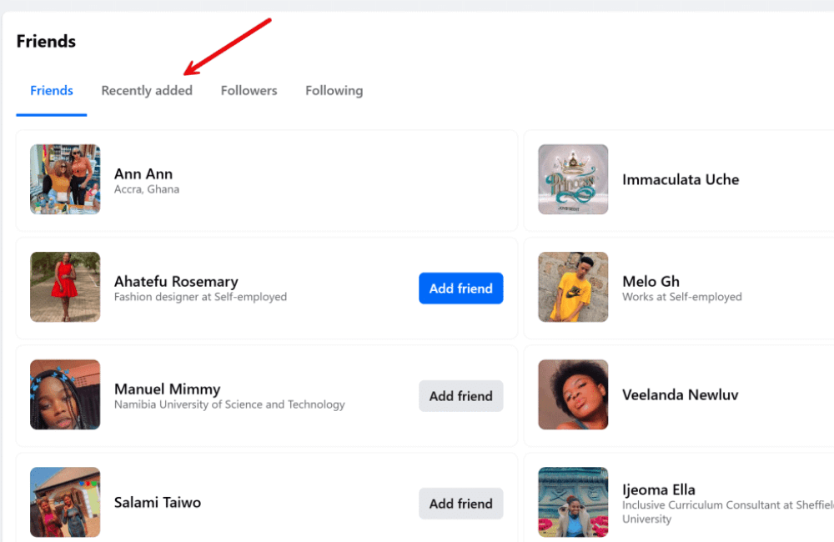Screen dimensions: 834x542
Task: Click Add friend for Manuel Mimmy
Action: coord(460,396)
